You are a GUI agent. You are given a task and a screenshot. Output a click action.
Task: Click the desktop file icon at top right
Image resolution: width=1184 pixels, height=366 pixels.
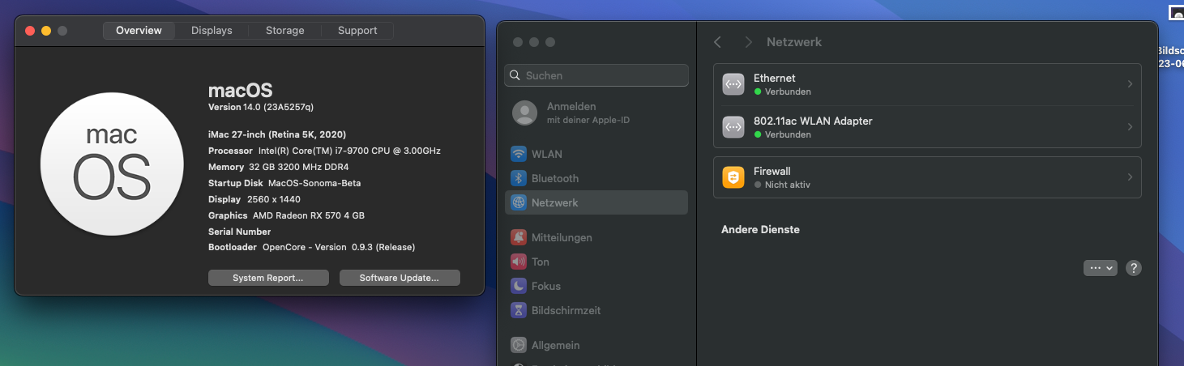click(1177, 13)
